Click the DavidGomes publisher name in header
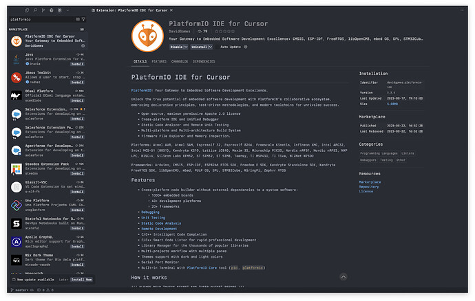 click(x=180, y=31)
